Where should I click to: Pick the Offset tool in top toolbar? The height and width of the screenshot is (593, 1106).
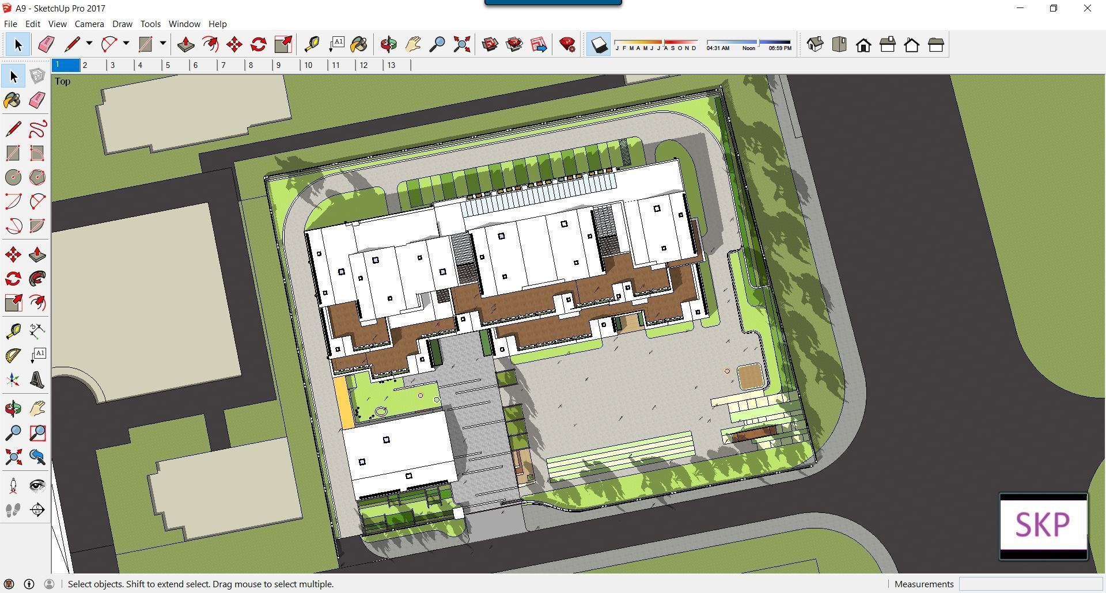(210, 44)
